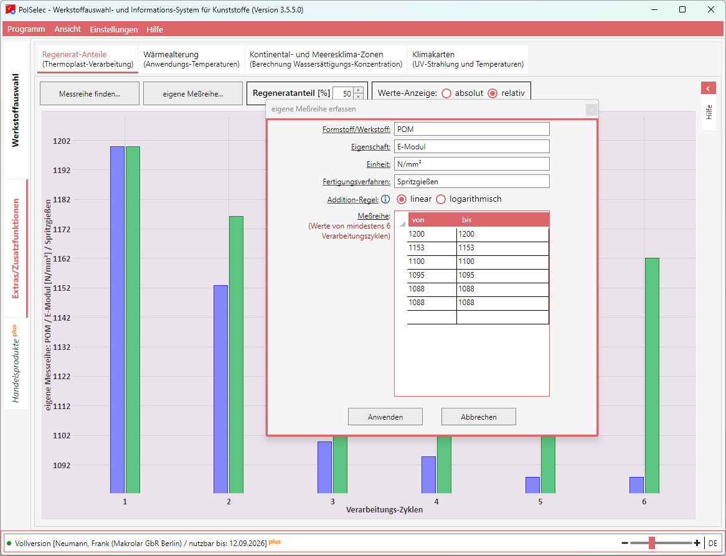
Task: Click the Abbrechen button
Action: 479,417
